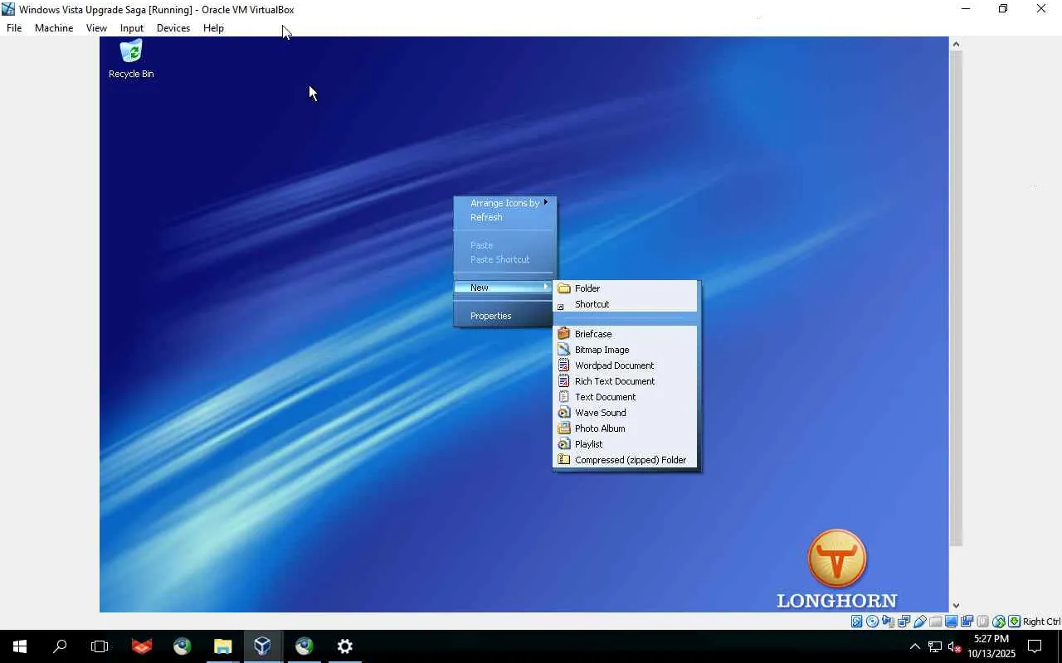Click the VM view scrollbar up arrow
The image size is (1062, 663).
point(956,44)
